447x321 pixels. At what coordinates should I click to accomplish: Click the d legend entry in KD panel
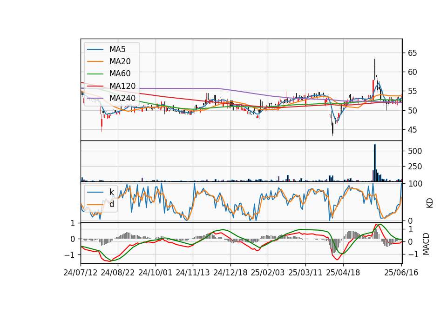pyautogui.click(x=112, y=204)
